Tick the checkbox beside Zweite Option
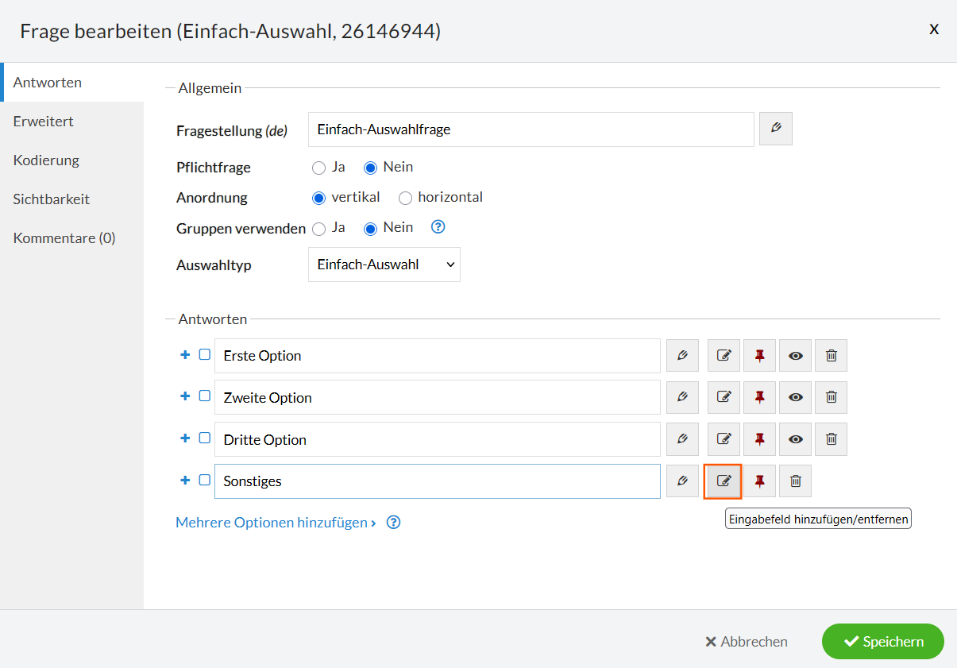 [205, 396]
